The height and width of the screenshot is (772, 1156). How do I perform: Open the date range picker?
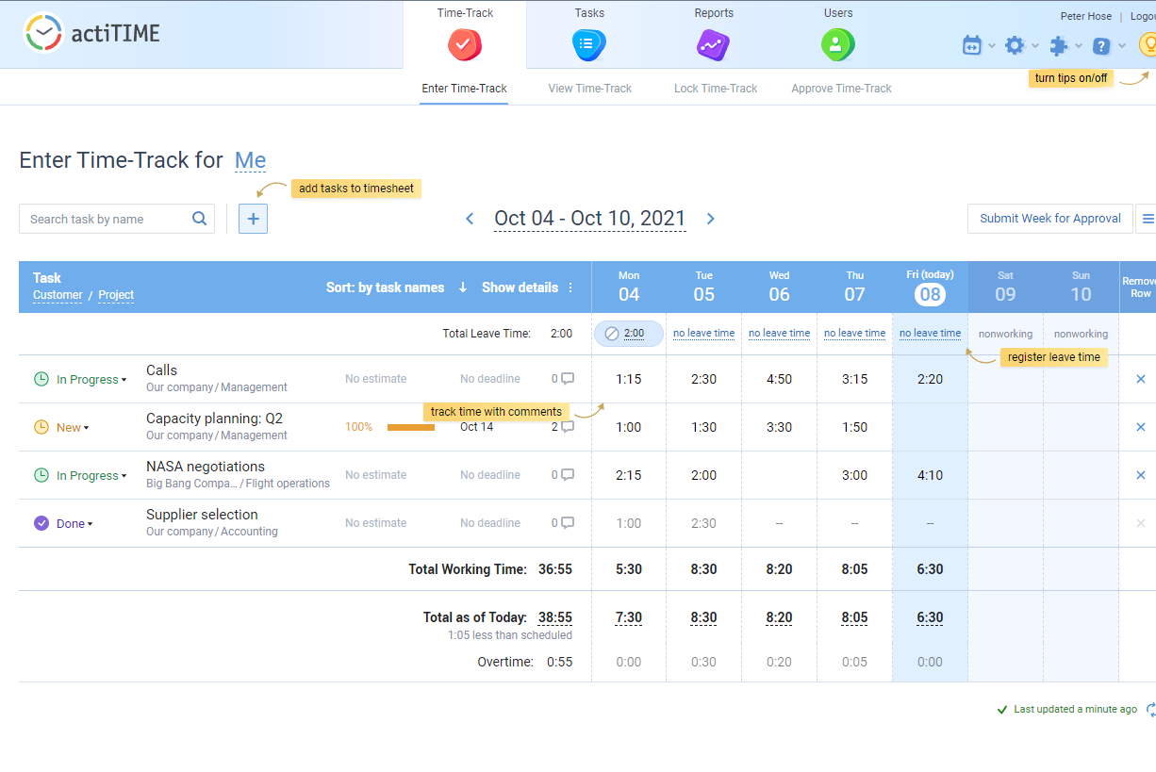[590, 219]
